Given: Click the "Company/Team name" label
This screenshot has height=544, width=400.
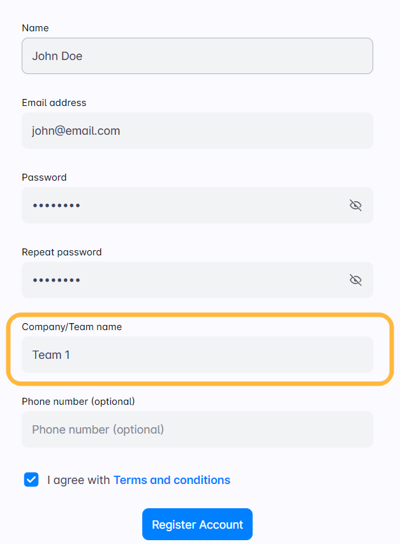Looking at the screenshot, I should click(71, 327).
